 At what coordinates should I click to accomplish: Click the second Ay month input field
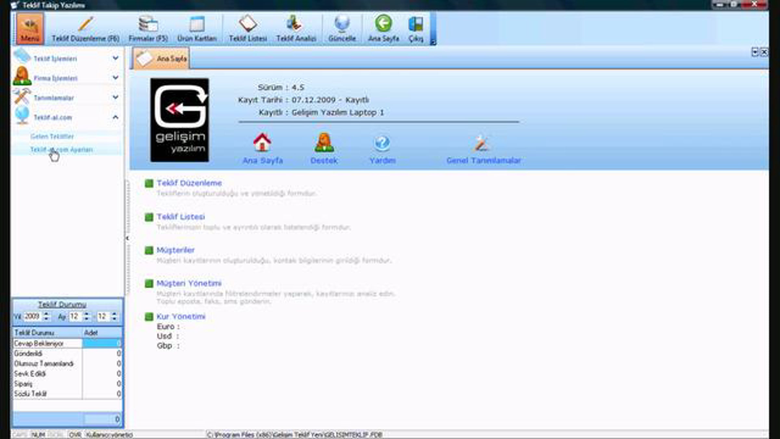(x=103, y=316)
